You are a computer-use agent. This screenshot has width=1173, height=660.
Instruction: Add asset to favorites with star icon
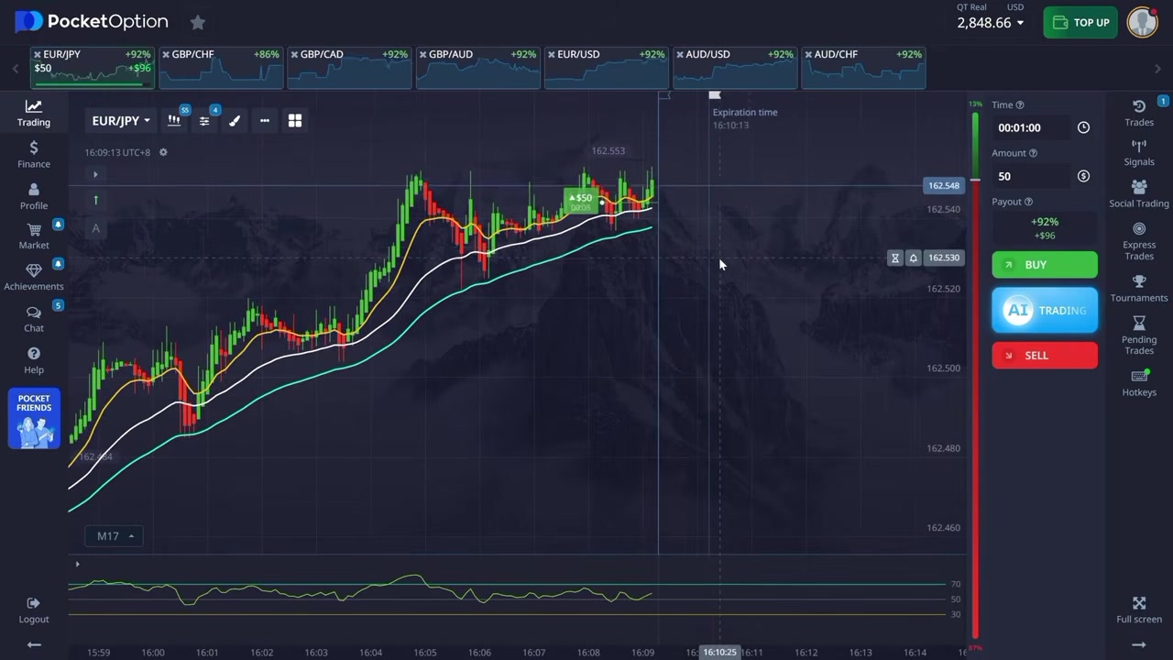click(197, 22)
